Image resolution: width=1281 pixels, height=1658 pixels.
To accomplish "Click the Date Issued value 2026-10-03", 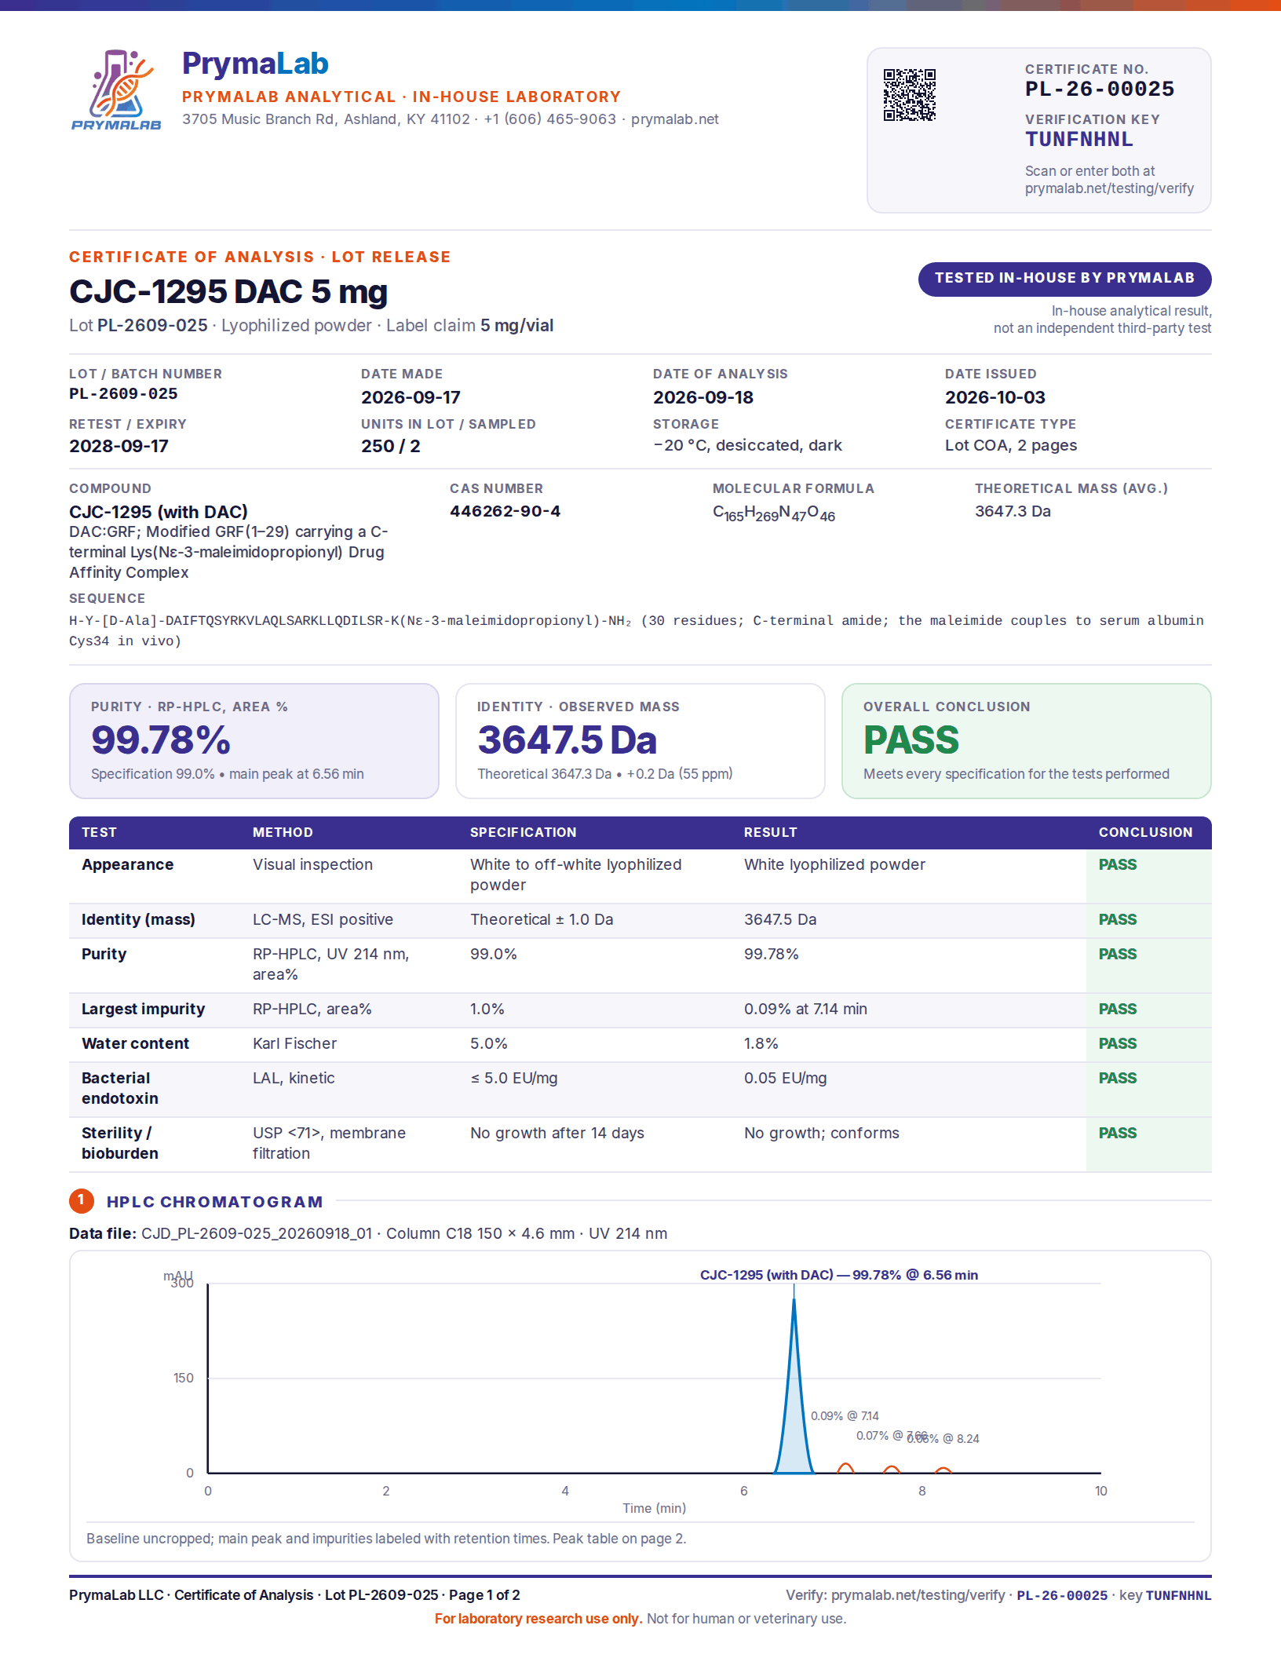I will coord(995,397).
